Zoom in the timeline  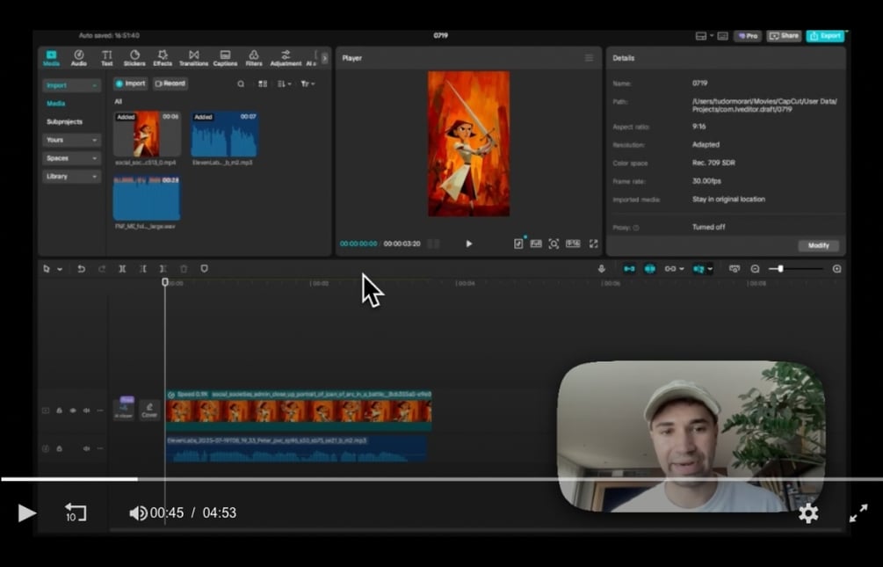tap(836, 269)
